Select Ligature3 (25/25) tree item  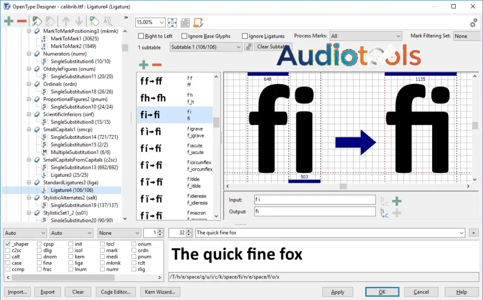click(69, 175)
